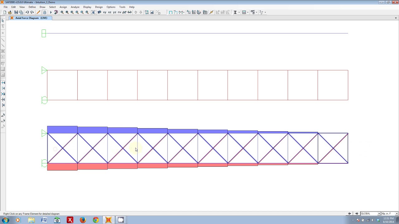
Task: Expand the shell display toolbar dropdown arrow
Action: (x=257, y=12)
